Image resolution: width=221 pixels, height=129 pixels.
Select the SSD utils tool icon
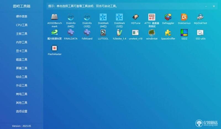pyautogui.click(x=201, y=33)
